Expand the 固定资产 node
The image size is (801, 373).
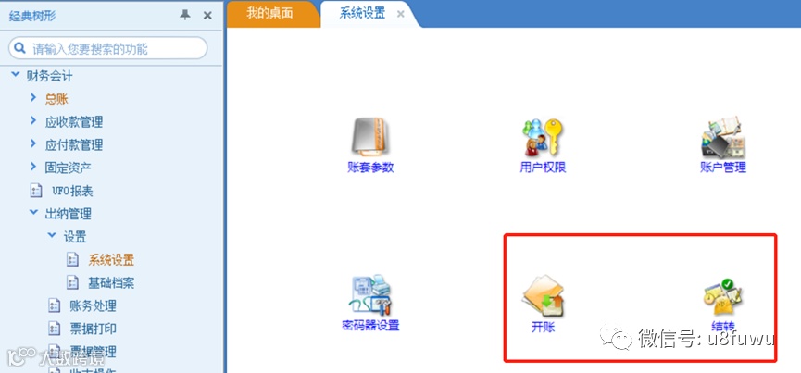(33, 167)
